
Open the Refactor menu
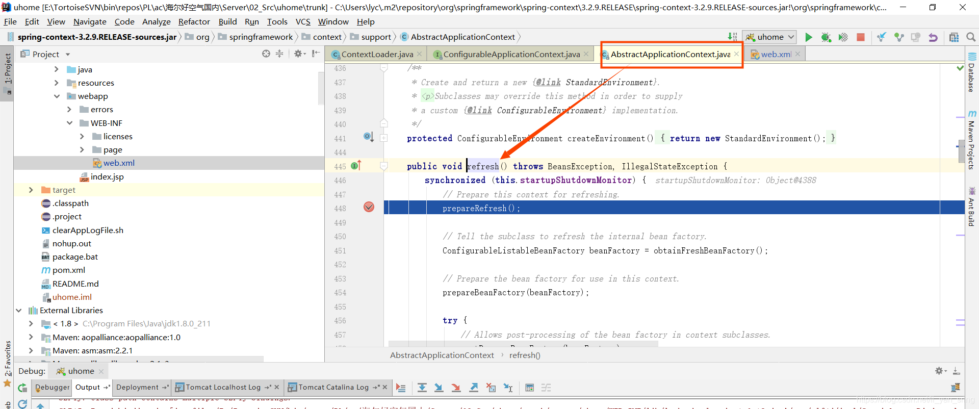[194, 21]
